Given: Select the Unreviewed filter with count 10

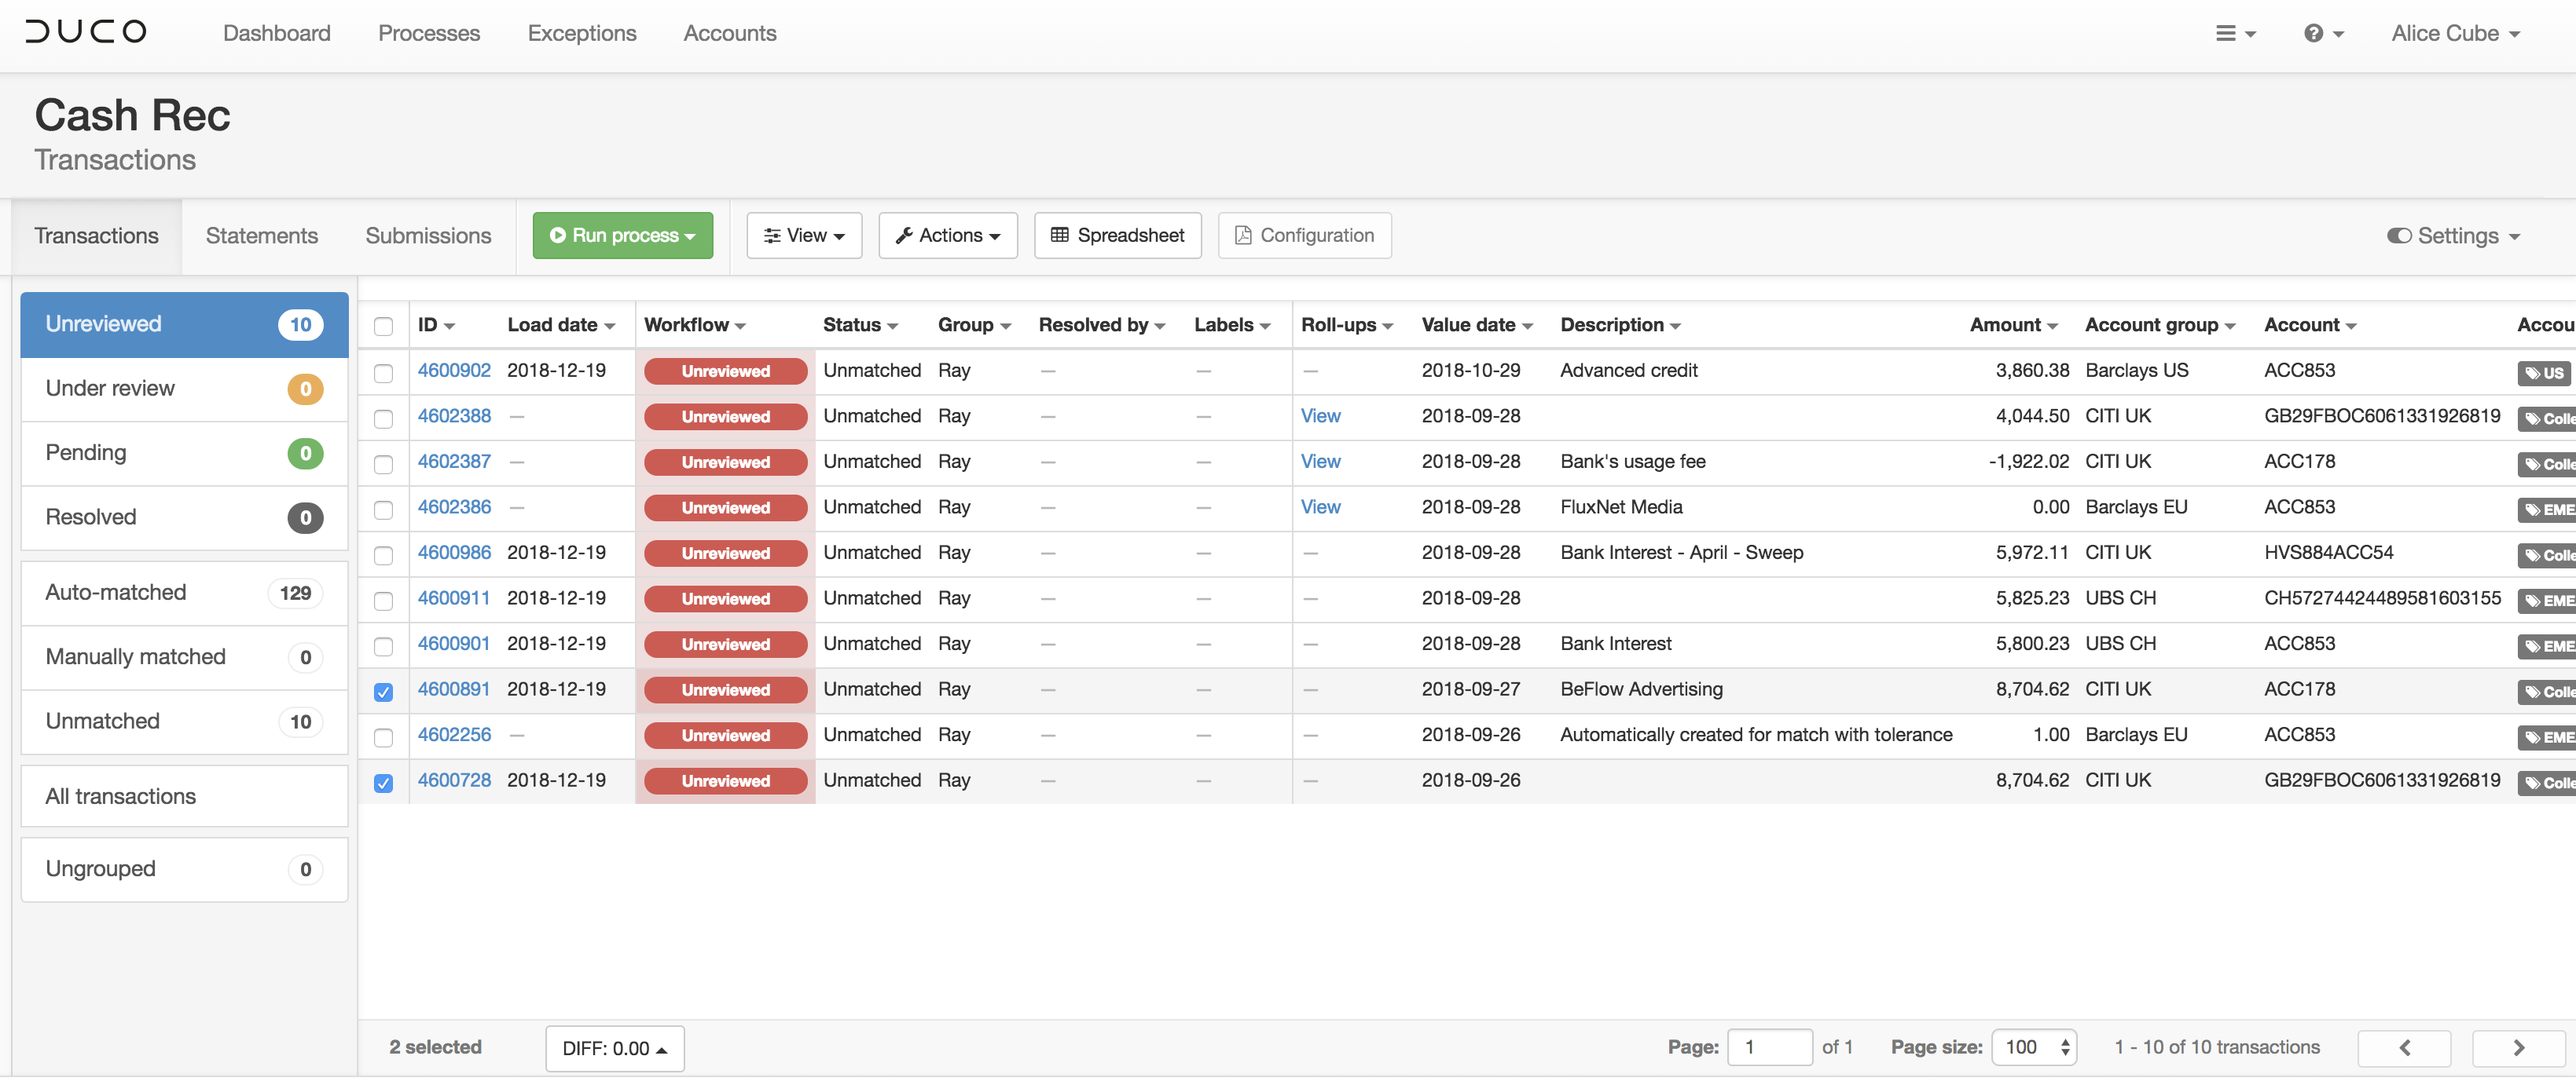Looking at the screenshot, I should 184,325.
